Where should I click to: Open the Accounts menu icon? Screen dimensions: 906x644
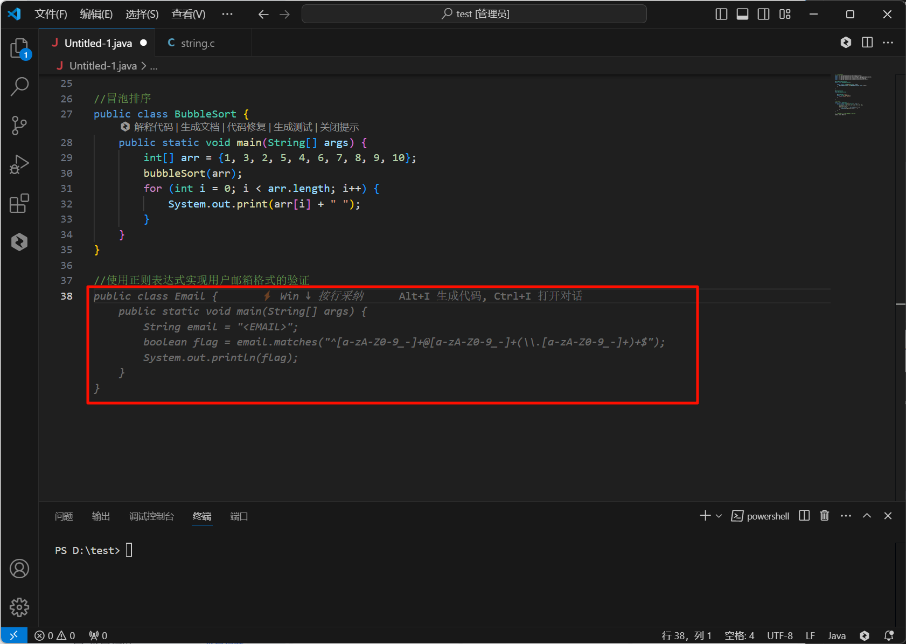coord(19,569)
